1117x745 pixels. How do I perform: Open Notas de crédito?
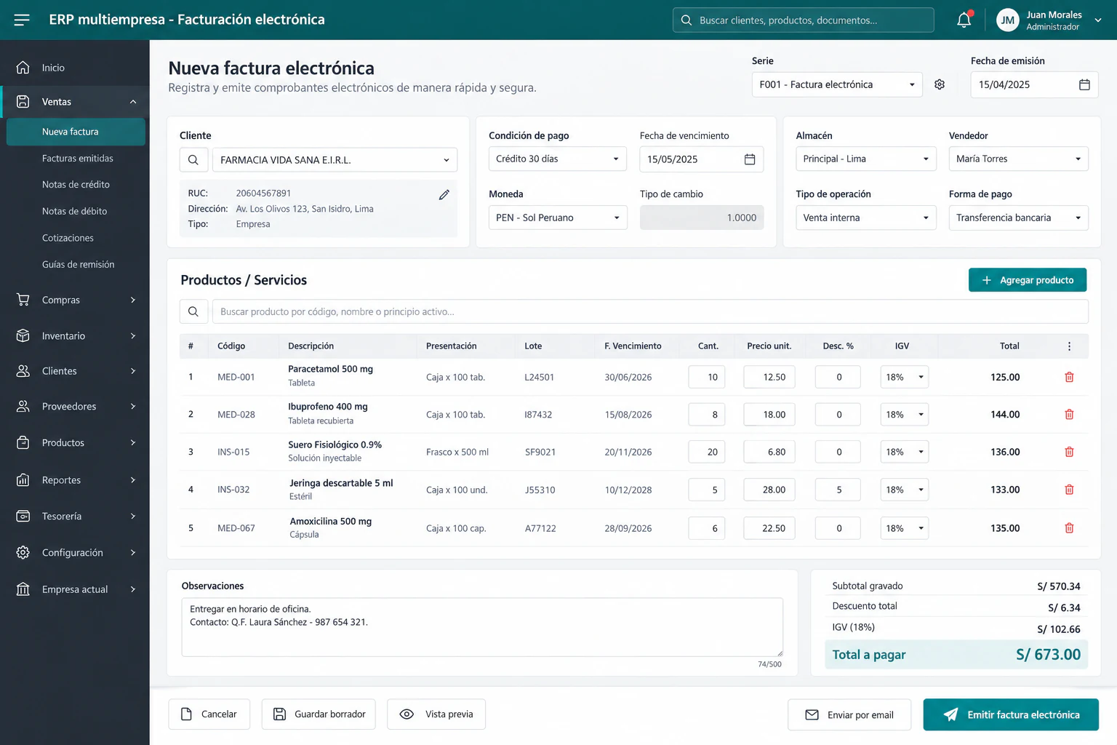coord(76,185)
